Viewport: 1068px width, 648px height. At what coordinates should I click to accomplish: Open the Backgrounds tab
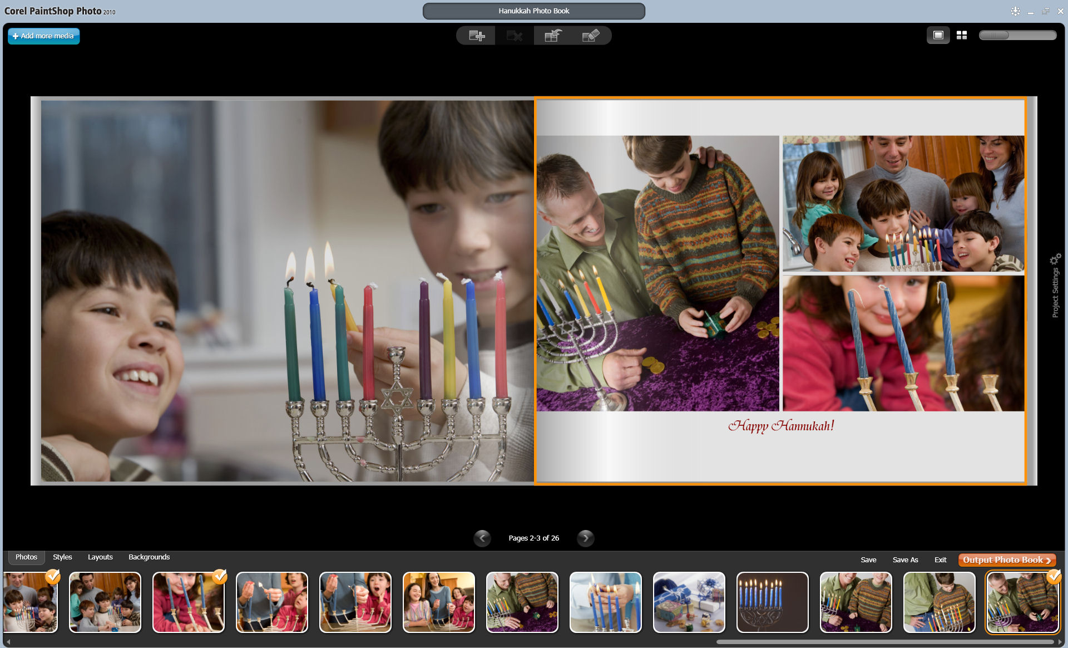click(149, 557)
